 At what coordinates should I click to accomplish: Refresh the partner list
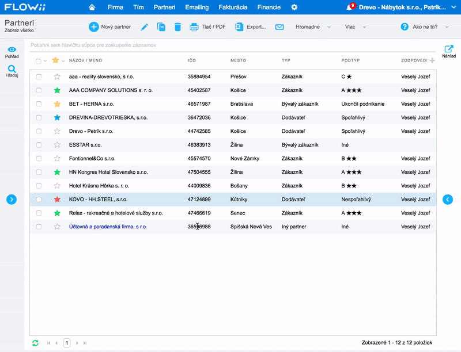click(36, 343)
